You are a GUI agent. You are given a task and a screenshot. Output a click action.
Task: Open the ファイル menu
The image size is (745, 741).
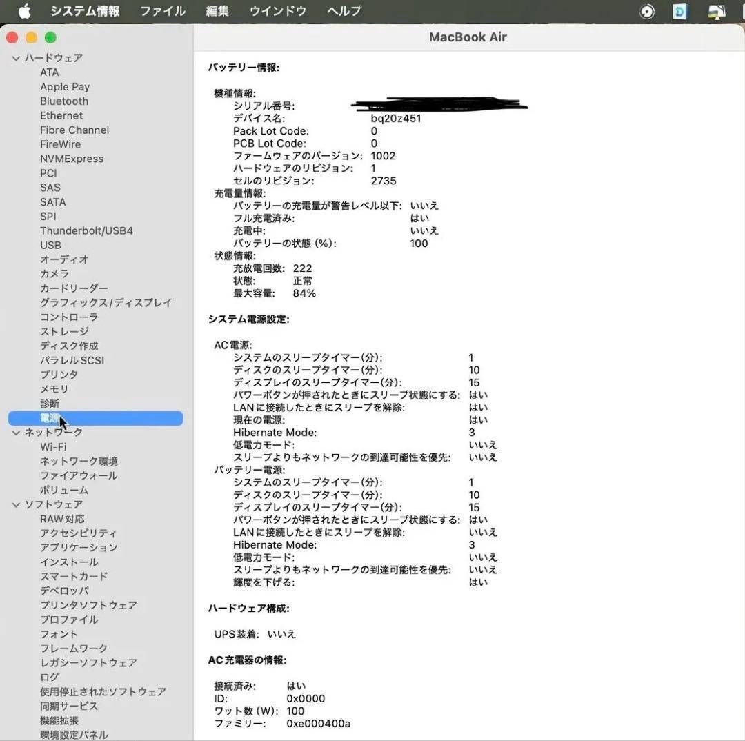pyautogui.click(x=162, y=10)
